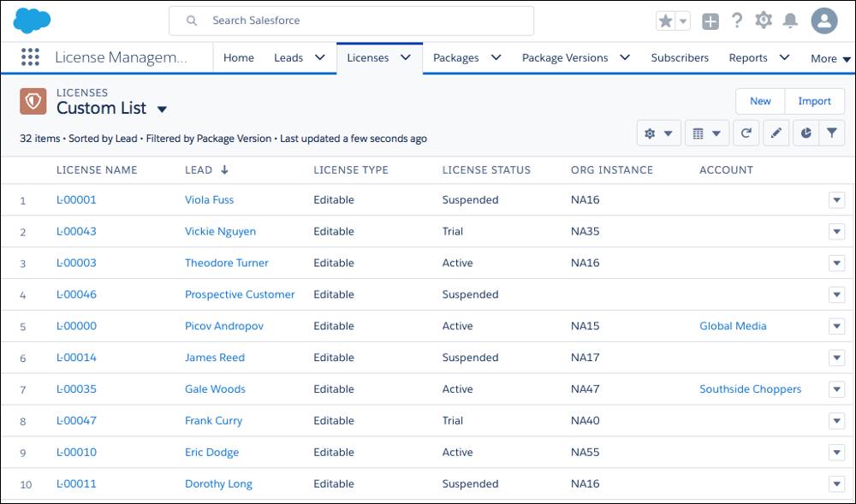Click the Favorites star icon

coord(665,21)
